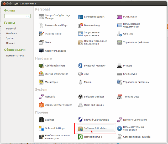Open Внешний вид appearance icon
This screenshot has width=168, height=144.
pos(80,25)
